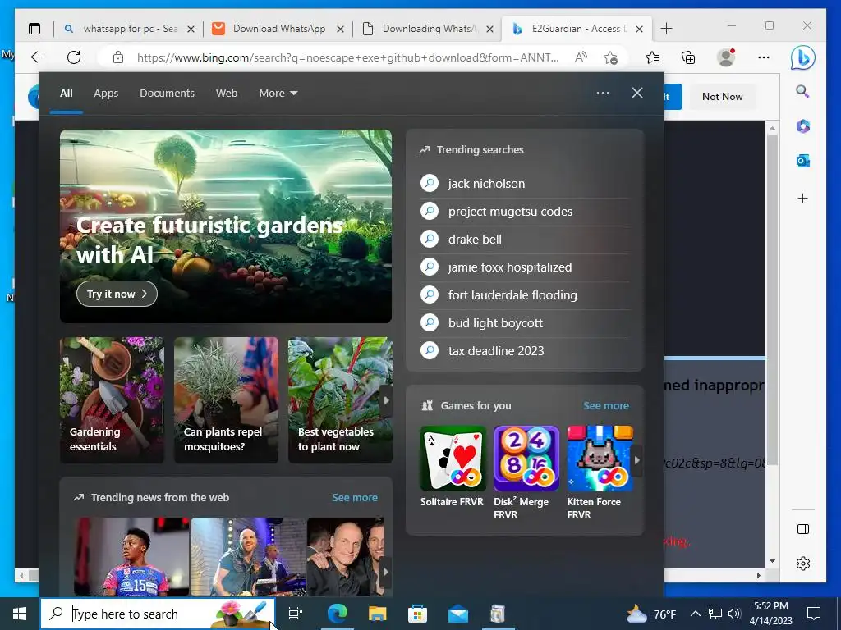Image resolution: width=841 pixels, height=630 pixels.
Task: Select the All search filter tab
Action: pos(67,94)
